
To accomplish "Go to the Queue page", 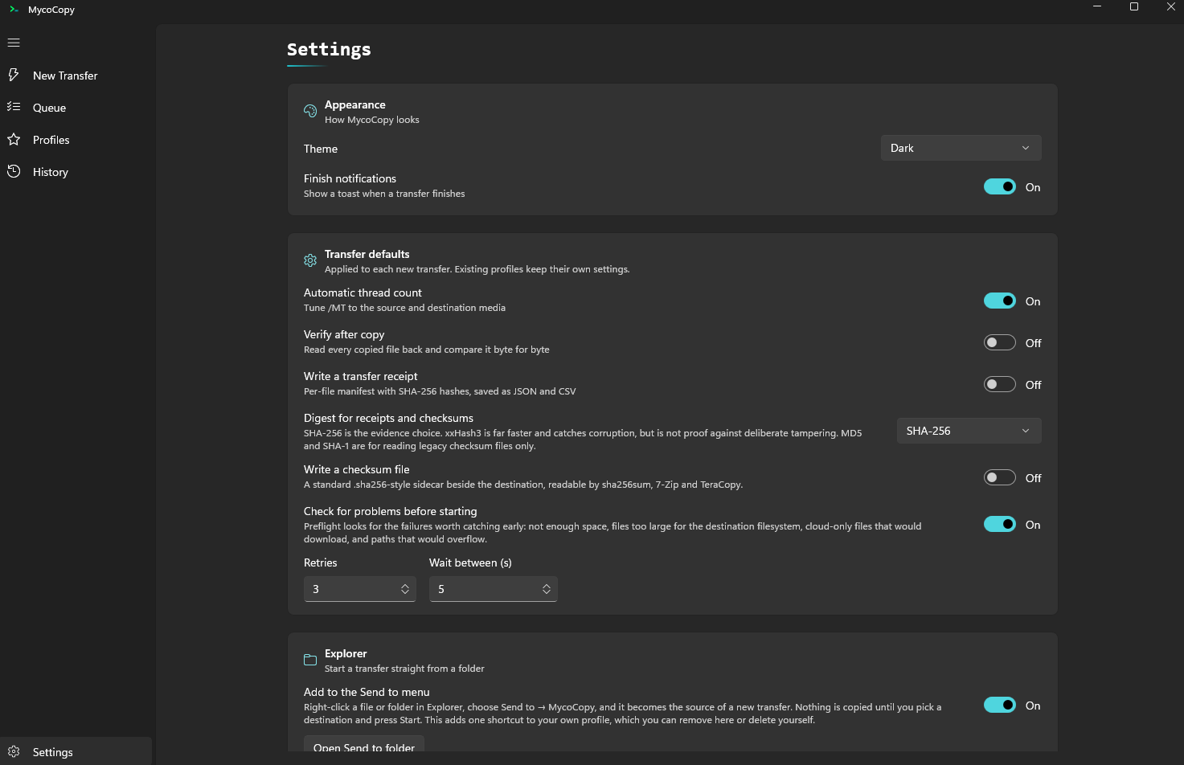I will (x=76, y=108).
